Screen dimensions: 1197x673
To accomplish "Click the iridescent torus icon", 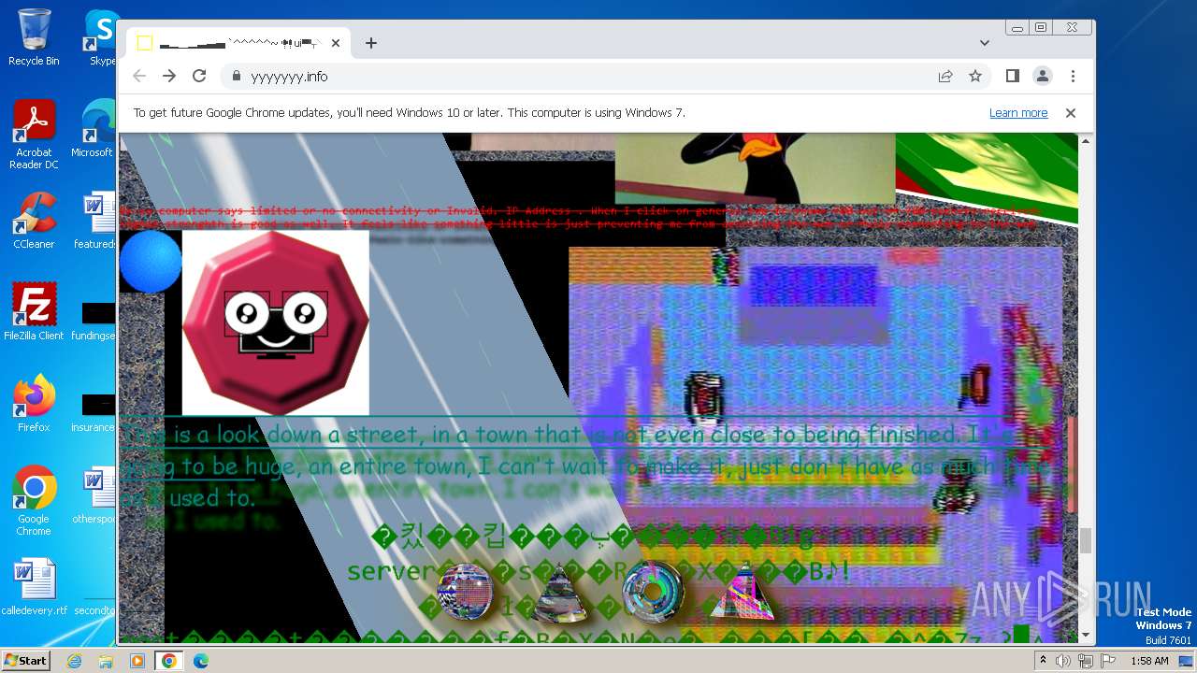I will (x=653, y=593).
